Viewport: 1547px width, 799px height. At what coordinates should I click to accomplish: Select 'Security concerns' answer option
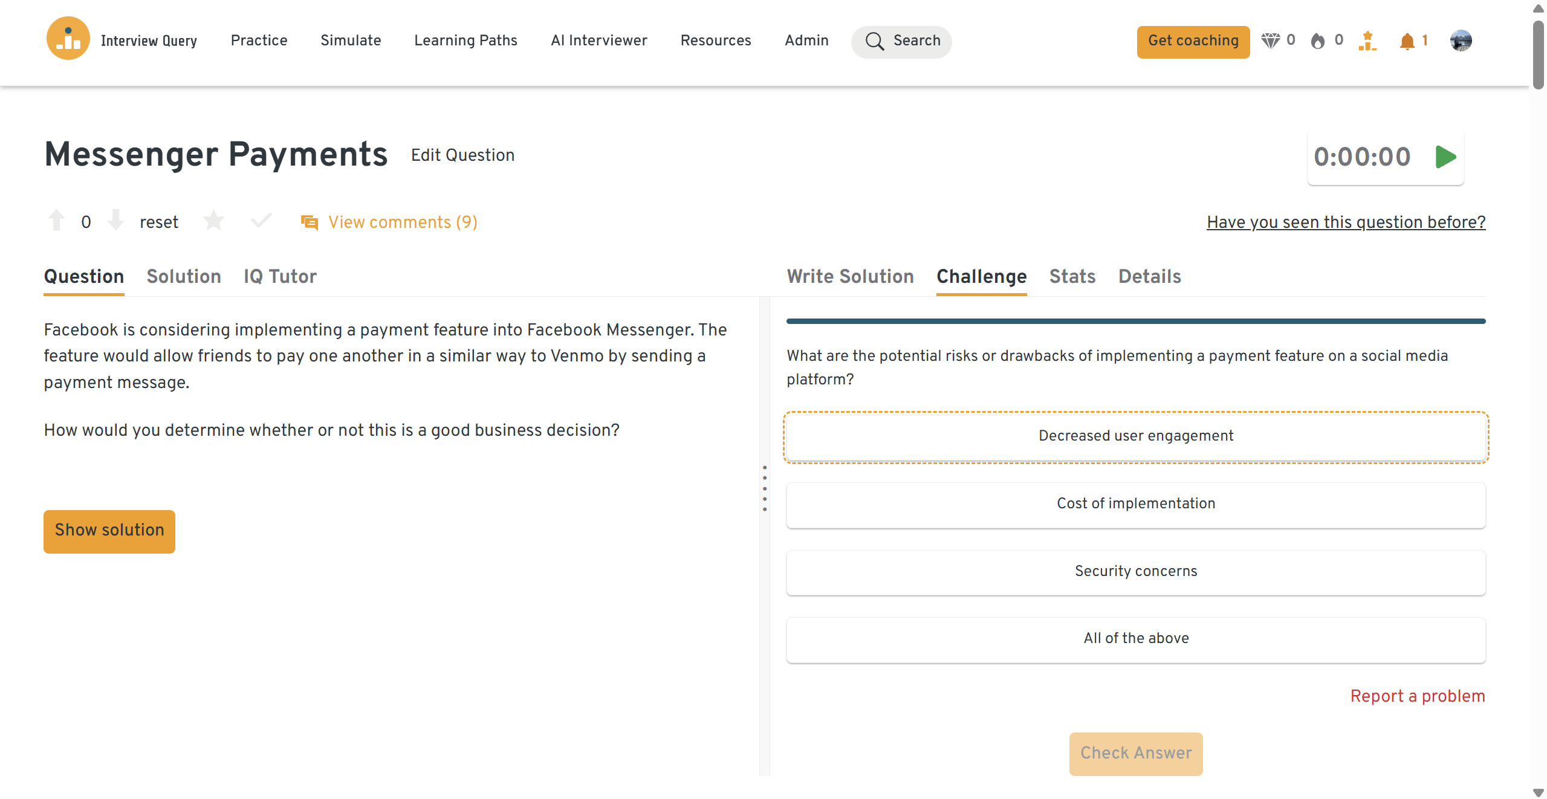pyautogui.click(x=1135, y=572)
